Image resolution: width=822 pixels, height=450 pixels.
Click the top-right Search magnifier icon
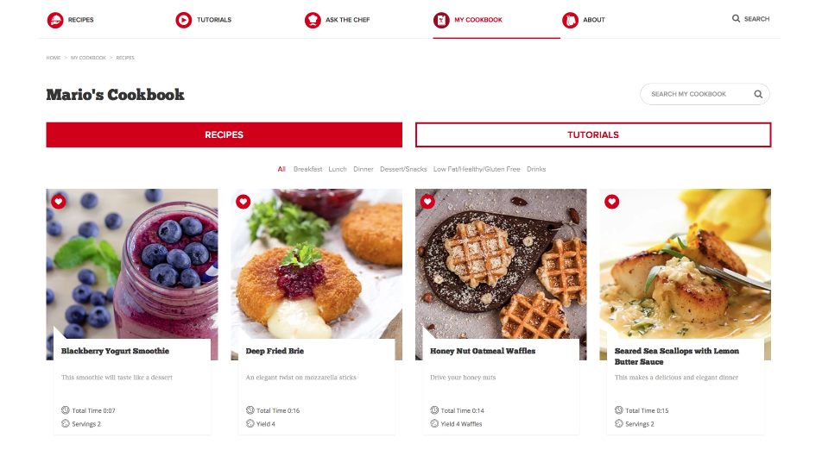pyautogui.click(x=736, y=18)
